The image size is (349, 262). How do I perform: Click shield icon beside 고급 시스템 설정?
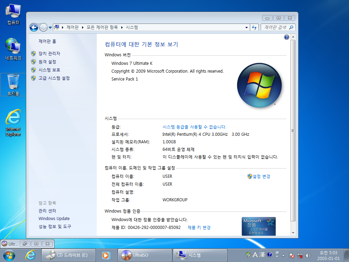point(33,78)
